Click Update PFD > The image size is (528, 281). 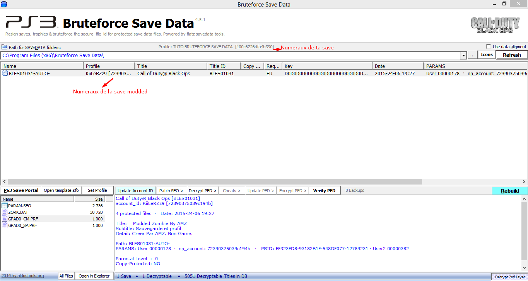261,191
